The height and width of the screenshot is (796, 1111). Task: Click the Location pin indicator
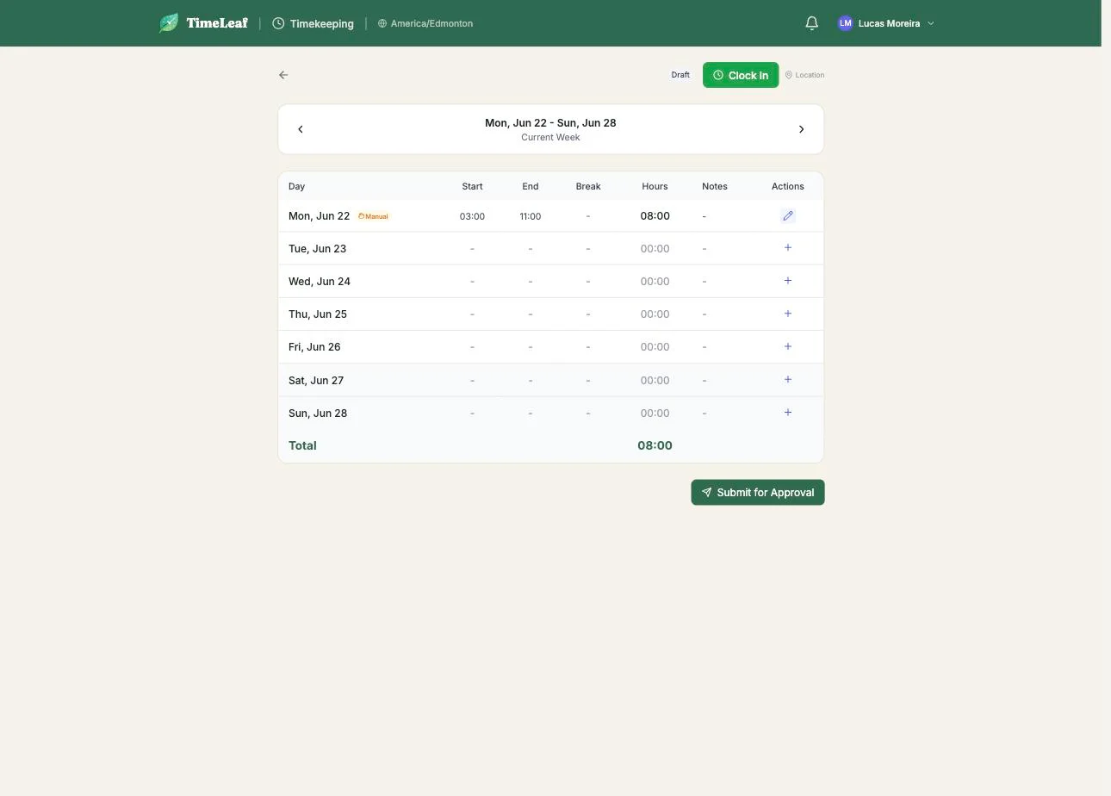pyautogui.click(x=804, y=75)
